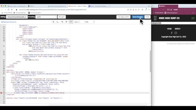Open Printify Affiliate bookmark in right browser
Screen dimensions: 196x110
click(158, 13)
